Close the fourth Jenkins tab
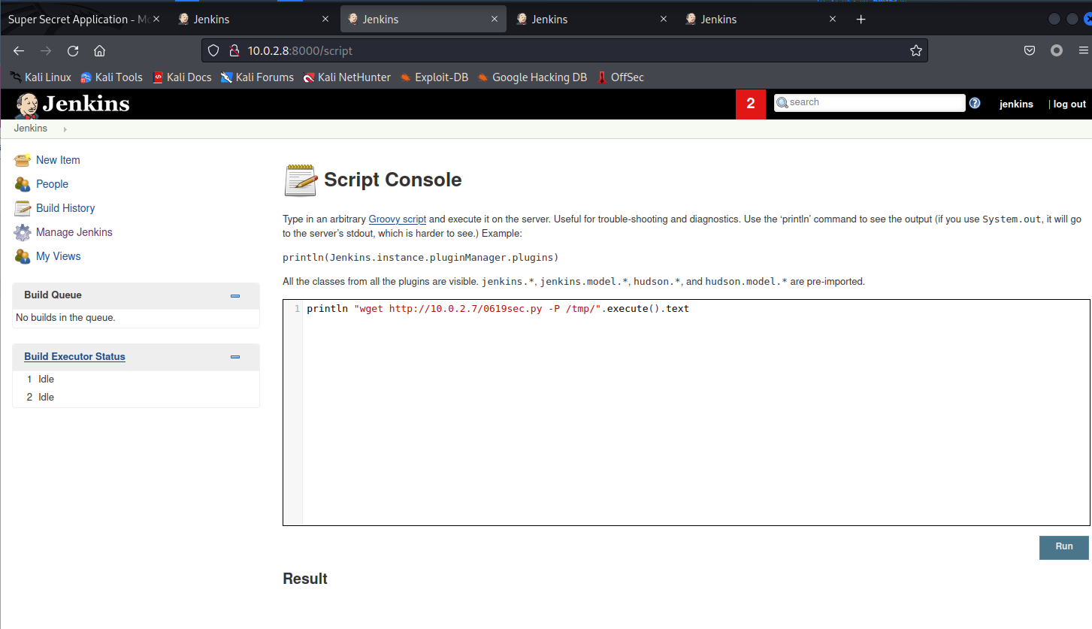1092x629 pixels. 833,20
